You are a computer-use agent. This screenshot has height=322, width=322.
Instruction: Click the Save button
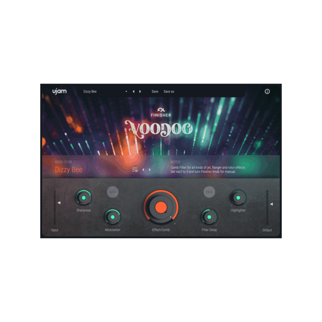coord(155,92)
